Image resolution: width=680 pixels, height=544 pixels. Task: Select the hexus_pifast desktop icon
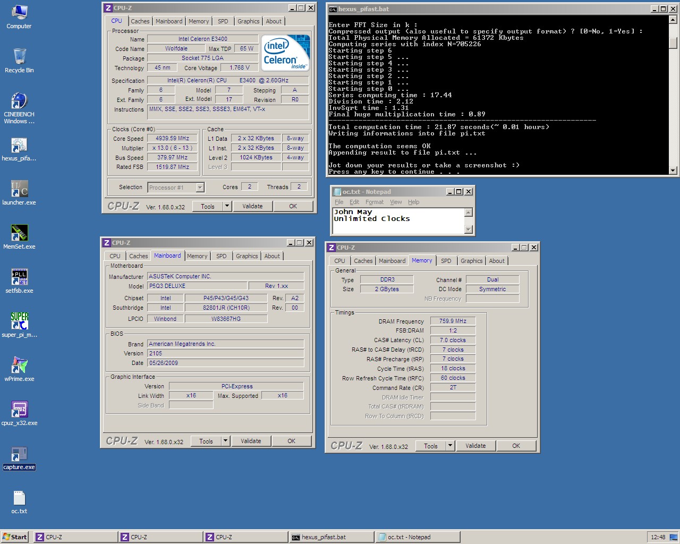[x=19, y=149]
